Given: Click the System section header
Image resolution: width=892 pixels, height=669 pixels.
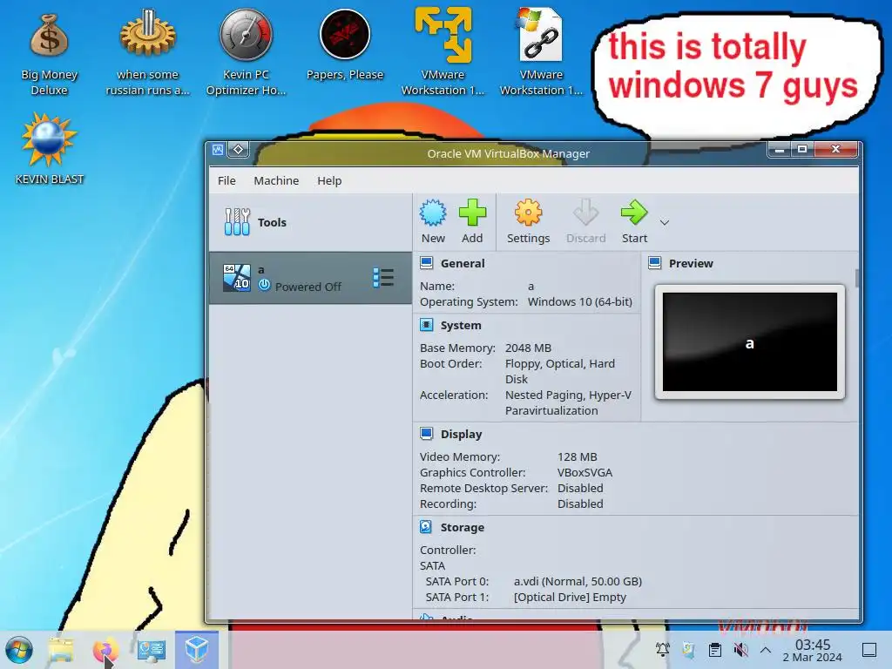Looking at the screenshot, I should [461, 326].
